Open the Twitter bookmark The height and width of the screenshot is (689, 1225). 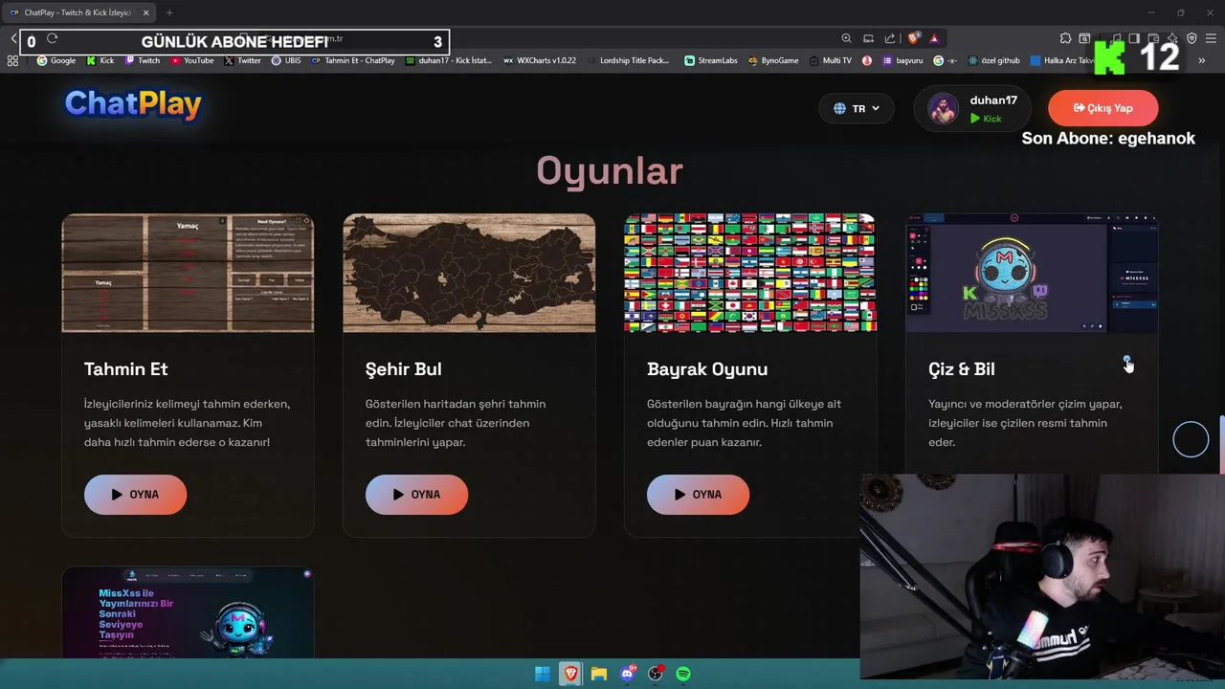coord(243,60)
